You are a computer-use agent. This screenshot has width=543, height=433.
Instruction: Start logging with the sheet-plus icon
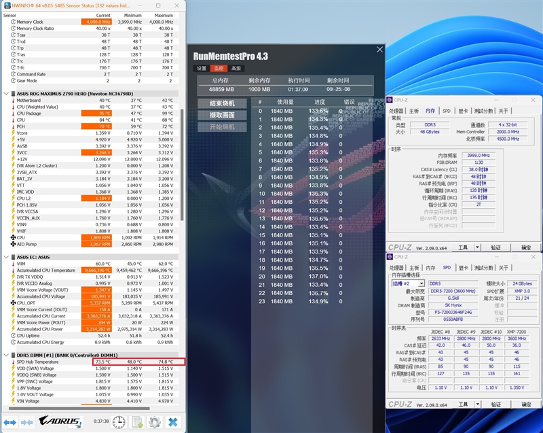coord(137,422)
